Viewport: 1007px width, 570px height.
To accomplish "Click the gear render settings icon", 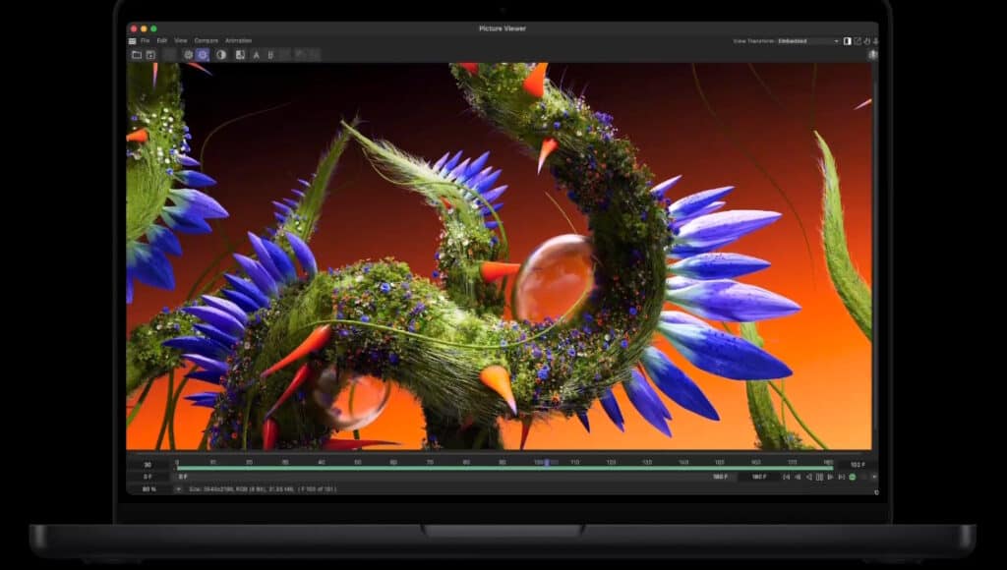I will [188, 55].
